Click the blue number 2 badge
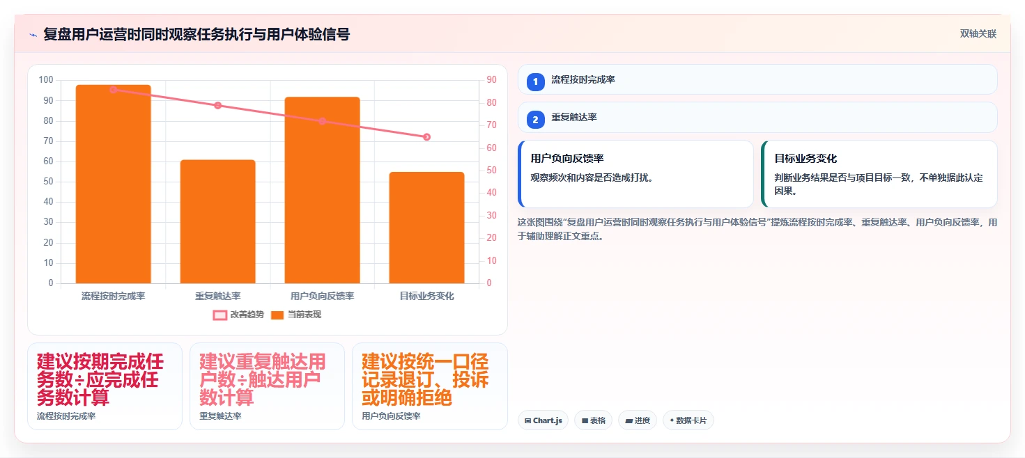Screen dimensions: 1025x458 pyautogui.click(x=535, y=120)
